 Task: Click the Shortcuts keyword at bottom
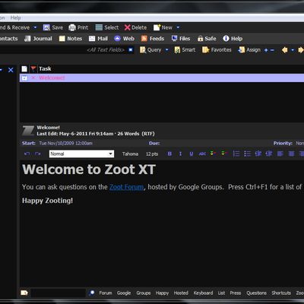point(281,293)
